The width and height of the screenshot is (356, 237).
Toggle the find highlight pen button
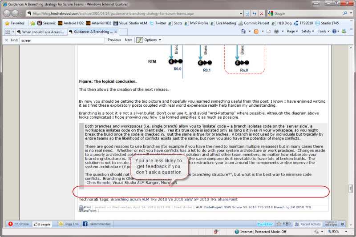click(139, 40)
